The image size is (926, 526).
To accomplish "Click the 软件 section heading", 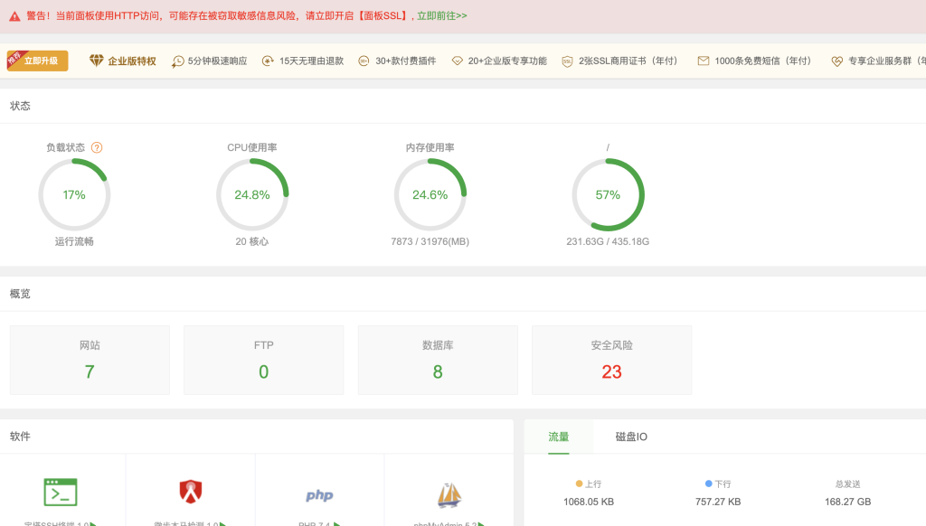I will [20, 437].
